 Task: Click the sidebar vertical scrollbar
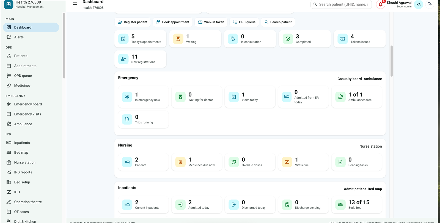(64, 46)
